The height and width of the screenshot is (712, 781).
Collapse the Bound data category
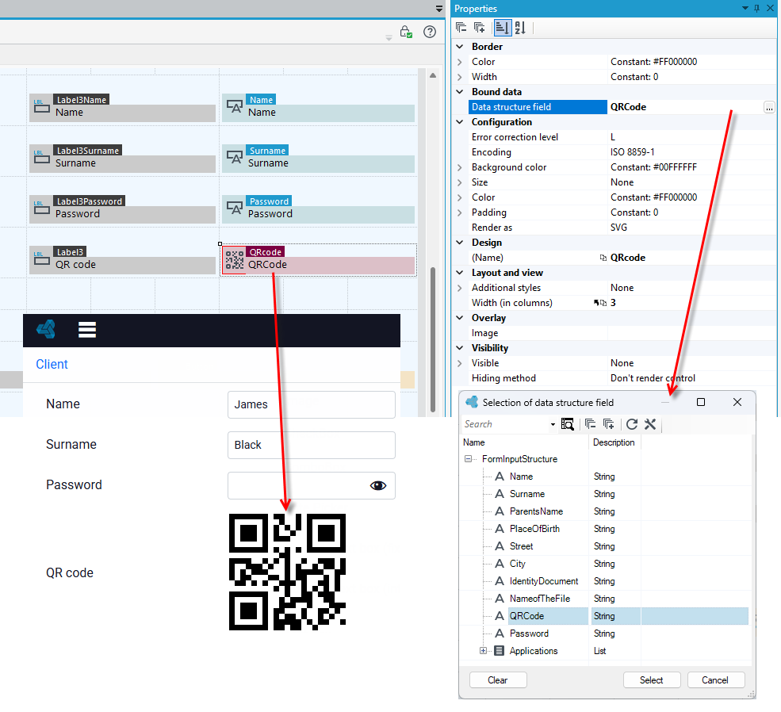tap(460, 92)
